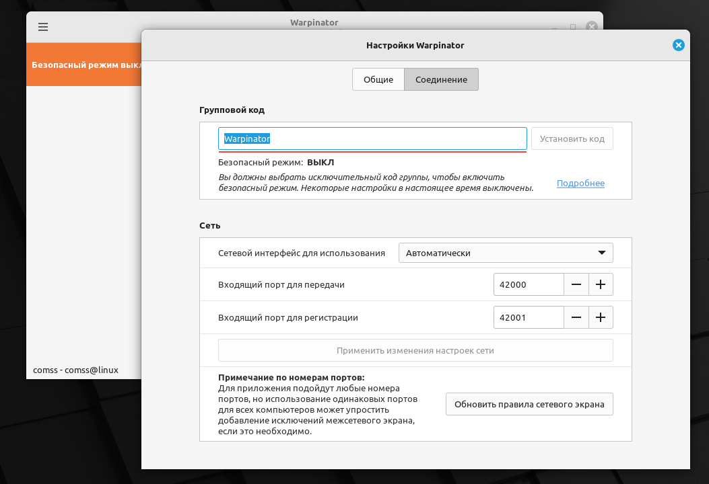Viewport: 709px width, 484px height.
Task: Click the Групповой код section heading
Action: coord(232,110)
